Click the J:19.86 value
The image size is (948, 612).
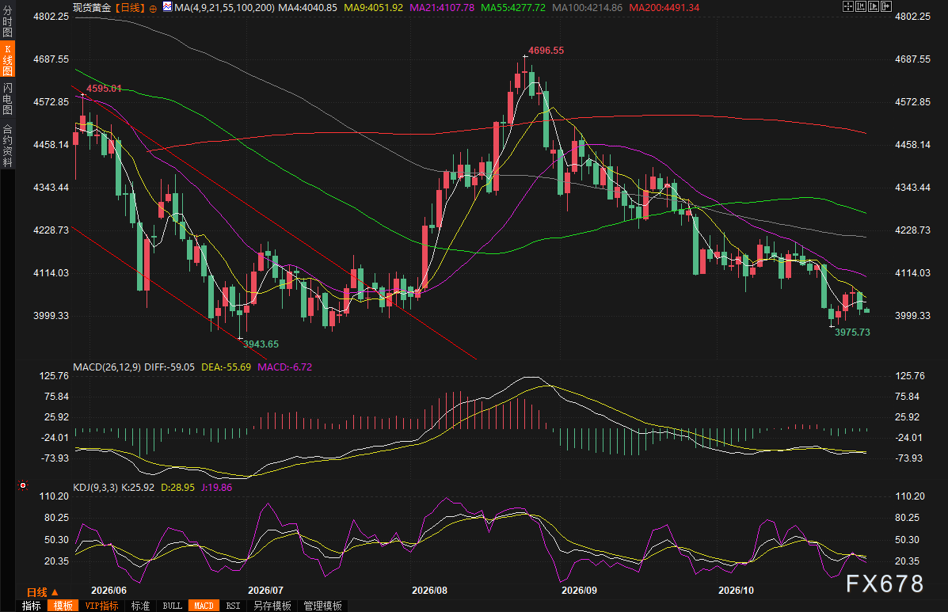(x=216, y=487)
